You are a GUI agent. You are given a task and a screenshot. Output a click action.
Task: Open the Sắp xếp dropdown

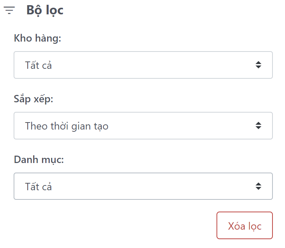click(x=143, y=126)
